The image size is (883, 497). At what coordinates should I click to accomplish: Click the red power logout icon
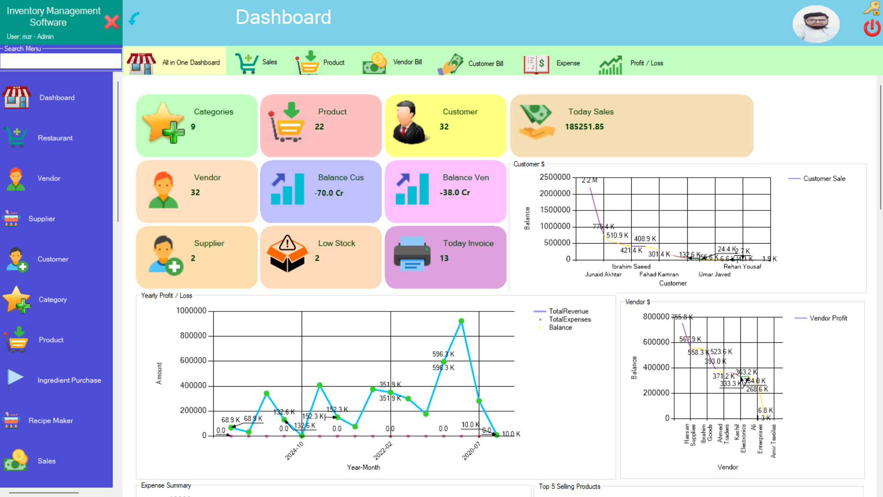871,28
